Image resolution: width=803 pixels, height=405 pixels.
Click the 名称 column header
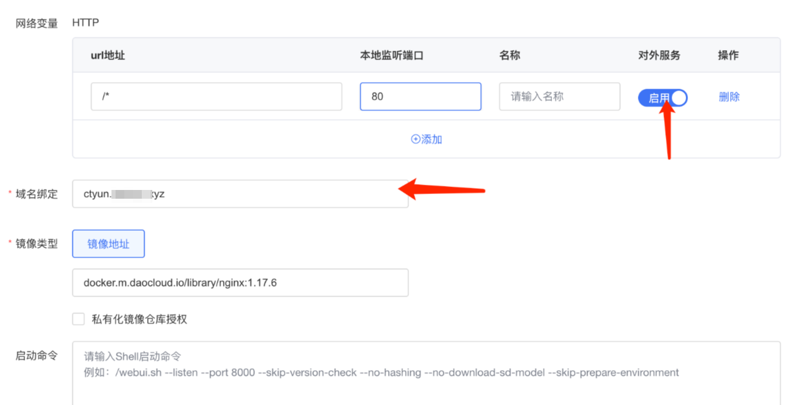pyautogui.click(x=509, y=55)
